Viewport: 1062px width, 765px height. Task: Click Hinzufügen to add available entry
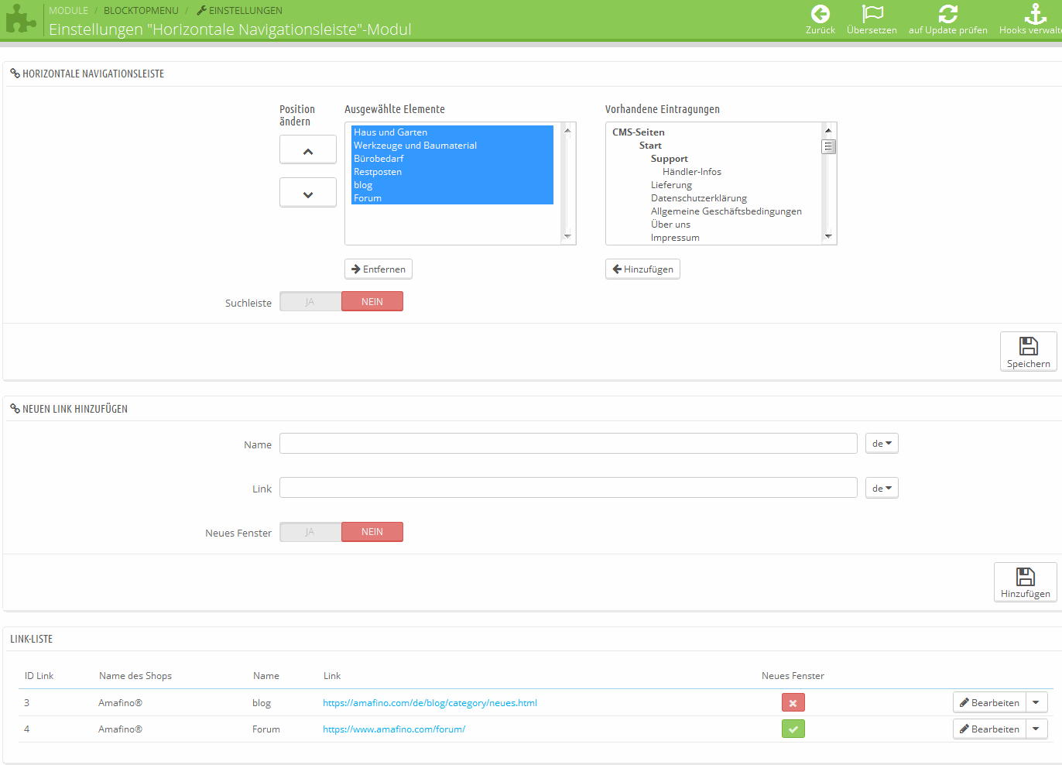click(642, 269)
